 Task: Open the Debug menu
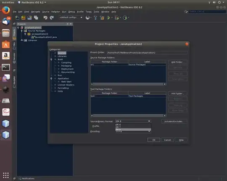tap(71, 12)
